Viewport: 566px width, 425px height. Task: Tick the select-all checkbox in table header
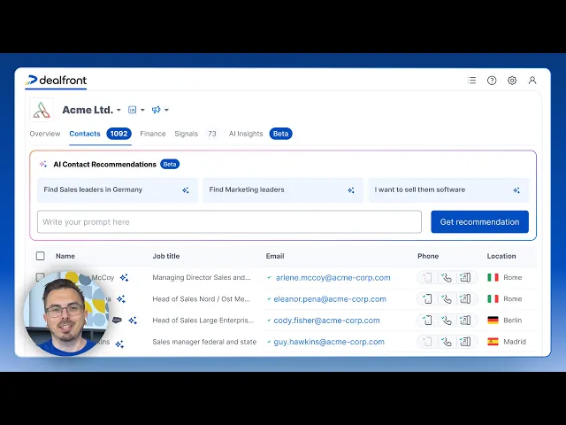coord(41,256)
